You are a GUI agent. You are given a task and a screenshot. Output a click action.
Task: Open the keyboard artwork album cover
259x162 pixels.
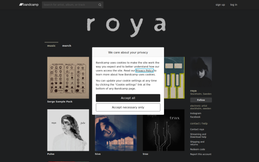[174, 78]
